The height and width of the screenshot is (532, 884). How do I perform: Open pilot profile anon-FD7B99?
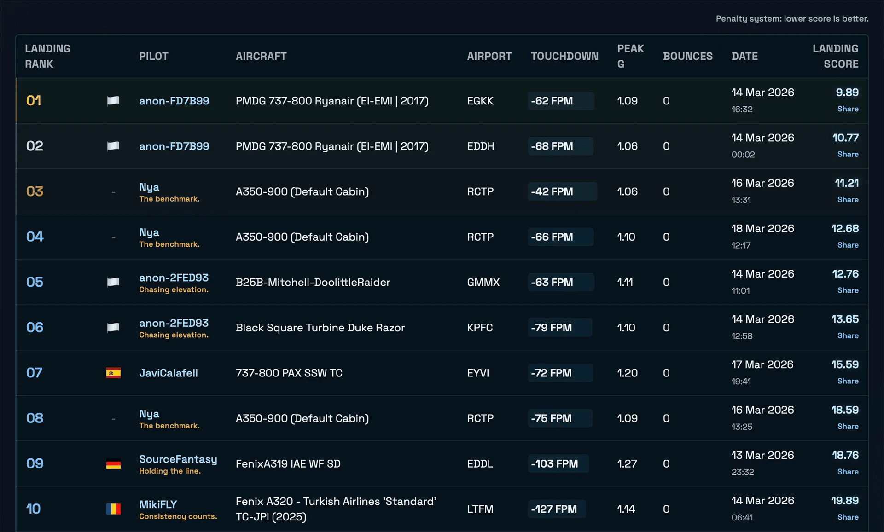[174, 101]
